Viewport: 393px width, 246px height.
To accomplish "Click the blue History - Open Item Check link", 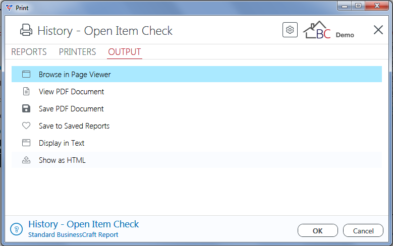I will 83,224.
